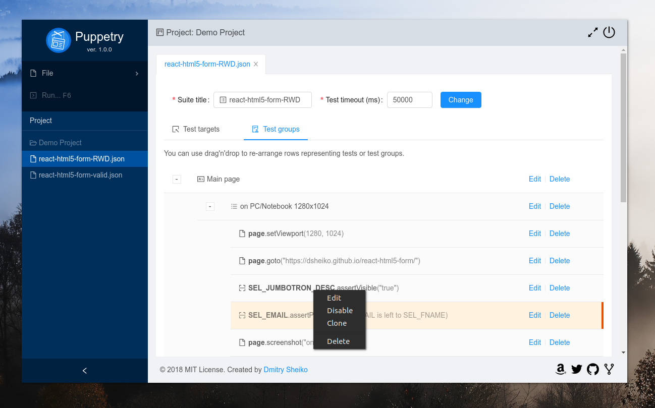Image resolution: width=655 pixels, height=408 pixels.
Task: Click the fullscreen expand arrows icon
Action: 593,32
